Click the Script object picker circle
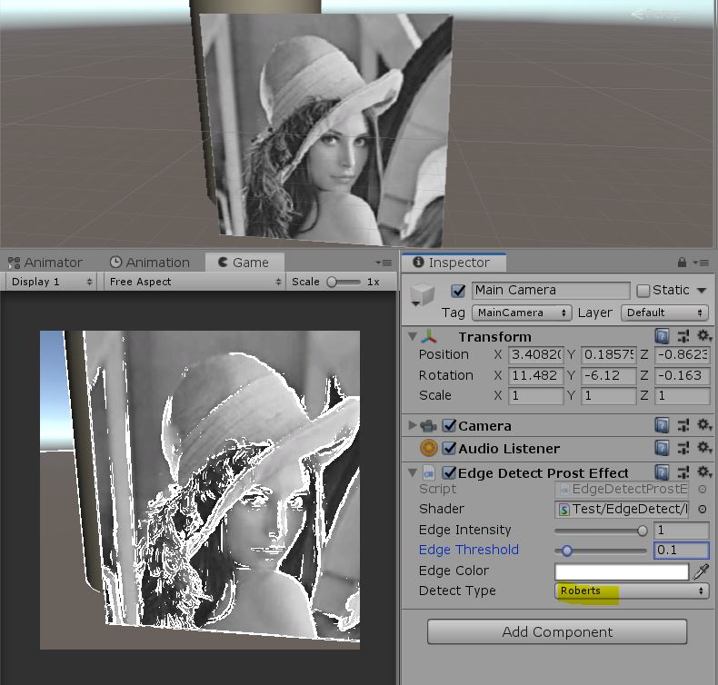The image size is (718, 685). click(x=702, y=489)
